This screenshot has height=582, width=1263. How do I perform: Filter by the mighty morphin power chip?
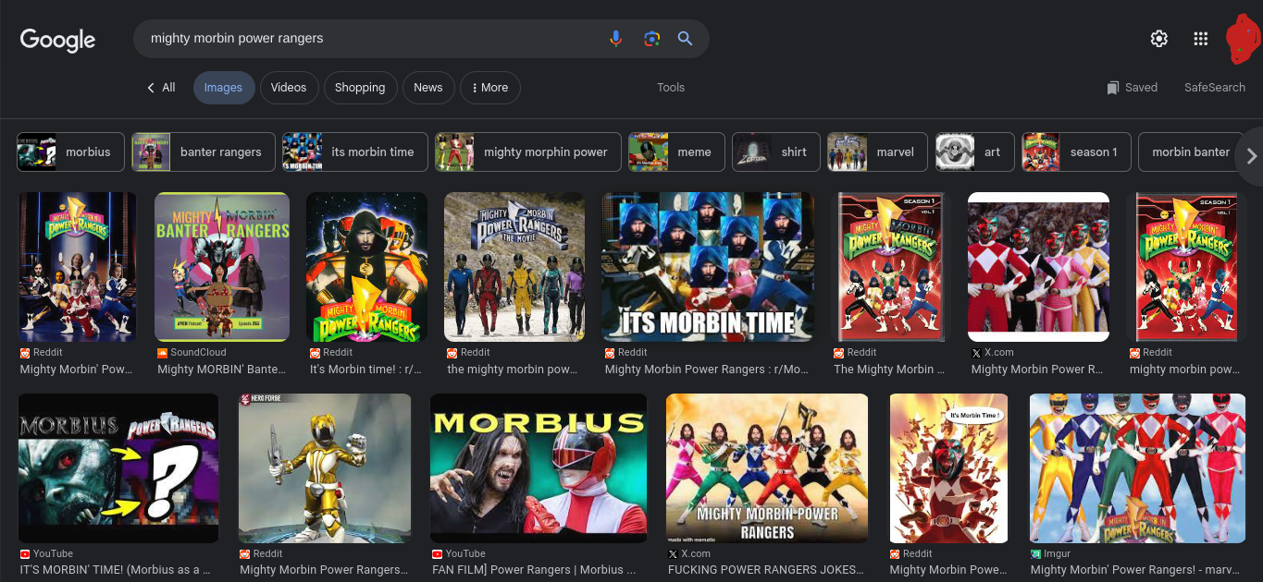528,152
